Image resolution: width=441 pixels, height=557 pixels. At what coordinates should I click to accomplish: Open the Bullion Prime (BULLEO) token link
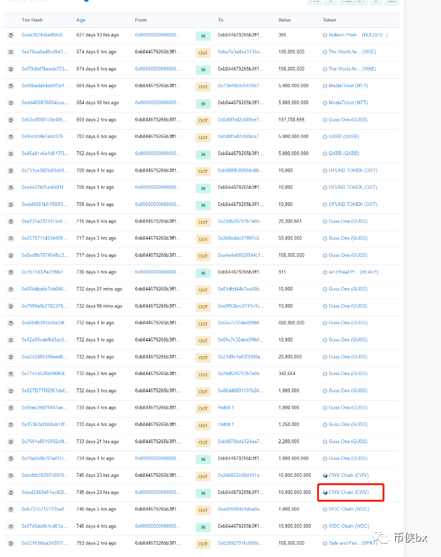358,35
